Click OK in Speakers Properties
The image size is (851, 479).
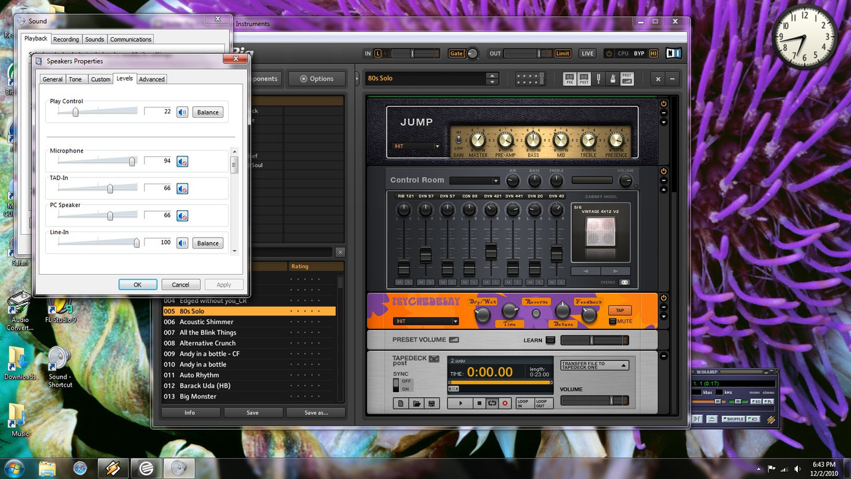click(138, 285)
